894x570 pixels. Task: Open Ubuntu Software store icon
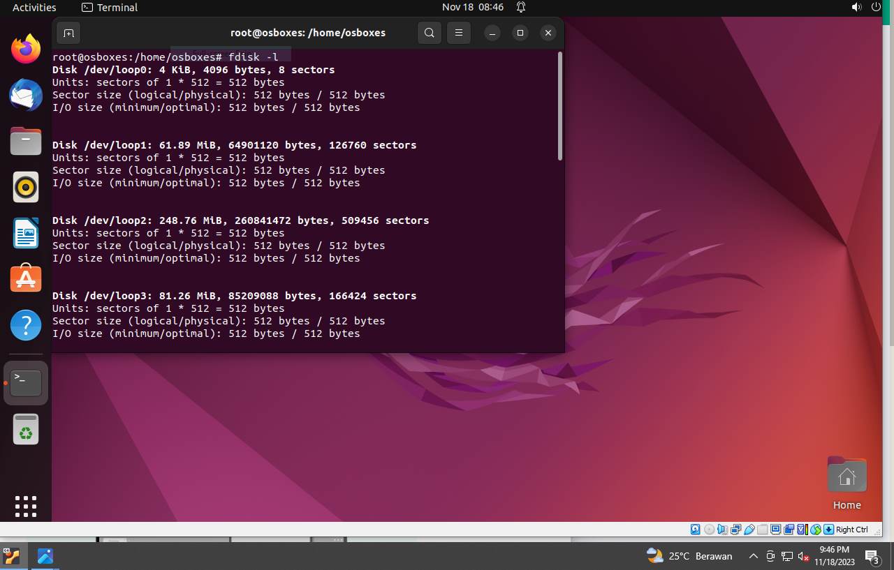[x=26, y=279]
